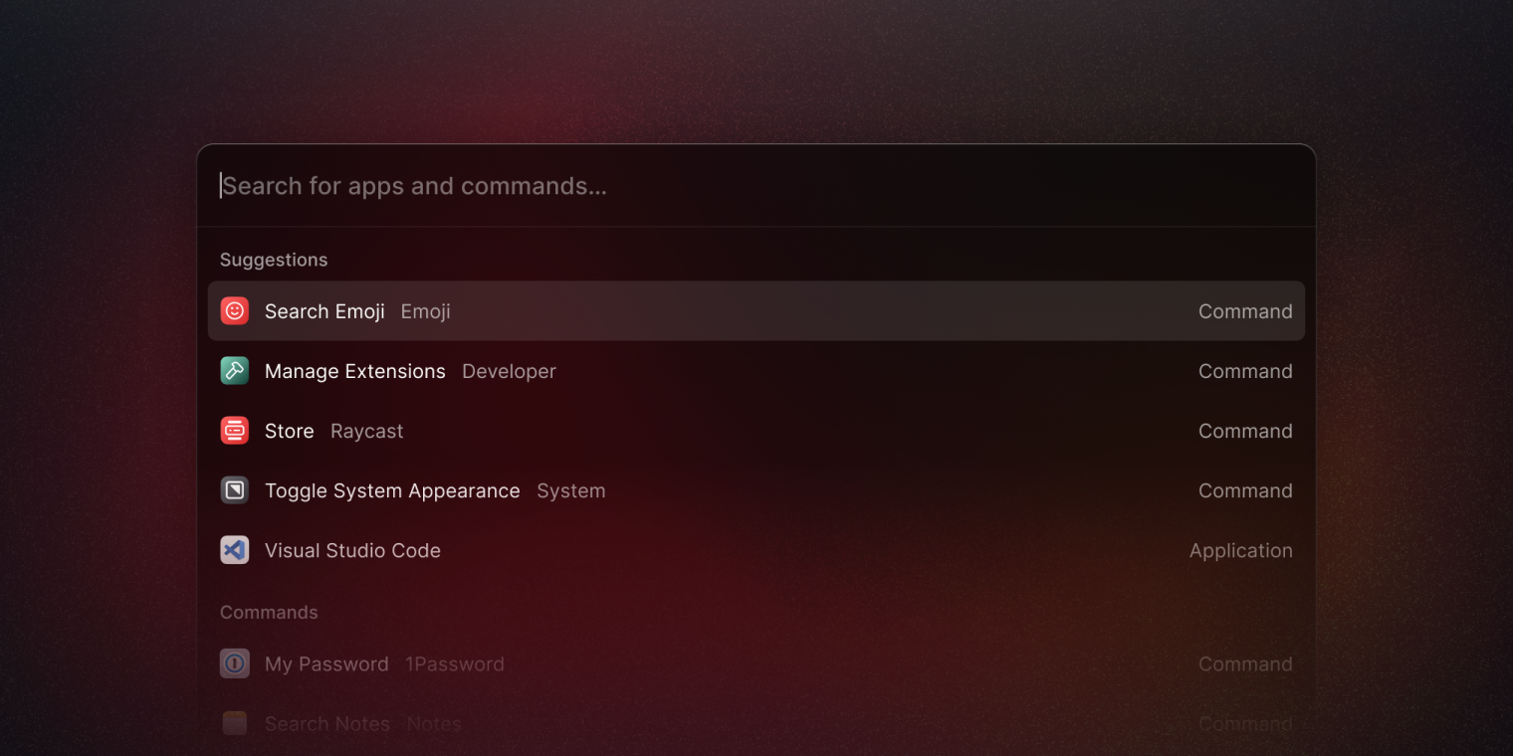
Task: Click the Developer subtitle next to Manage Extensions
Action: click(509, 371)
